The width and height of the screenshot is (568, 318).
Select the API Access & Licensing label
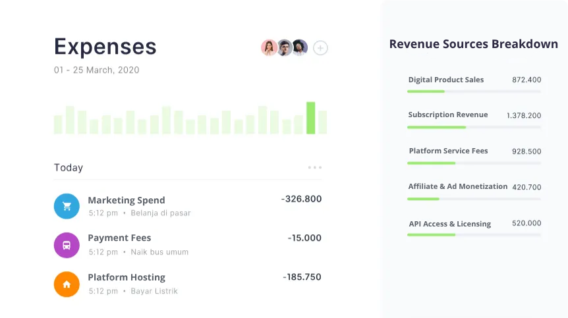pos(450,224)
